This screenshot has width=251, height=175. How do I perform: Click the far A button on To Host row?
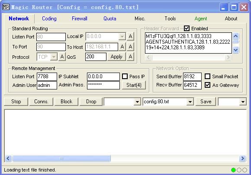point(130,47)
